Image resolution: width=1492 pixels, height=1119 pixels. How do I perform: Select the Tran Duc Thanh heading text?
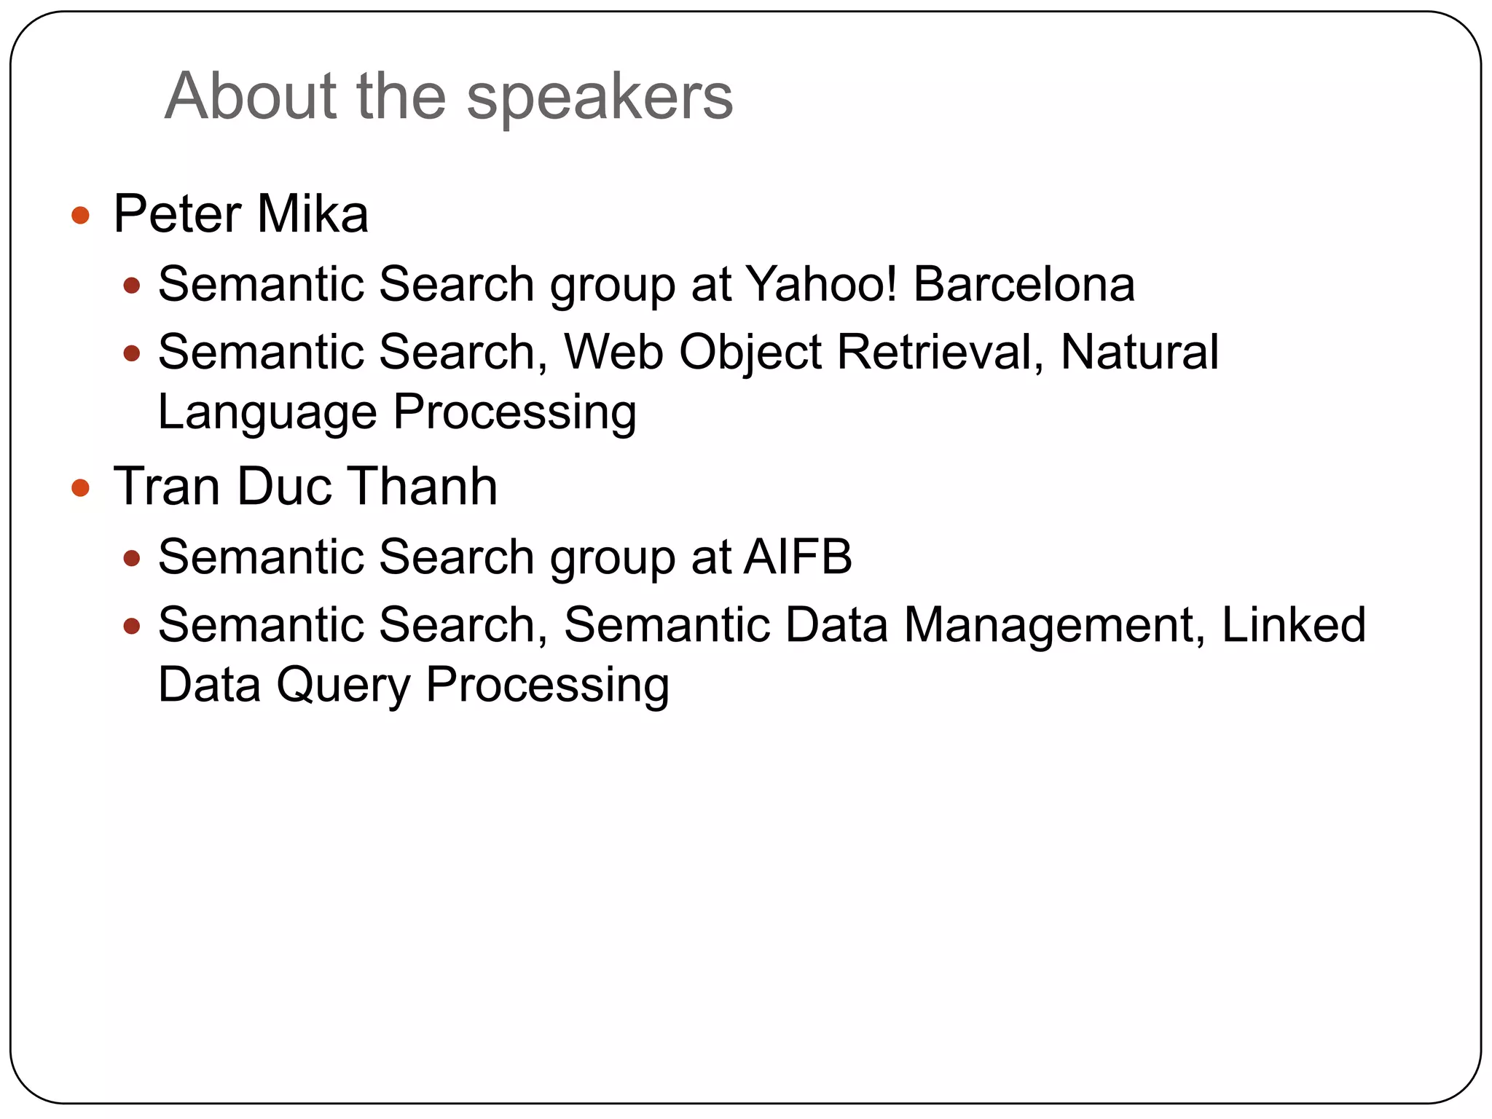click(305, 486)
